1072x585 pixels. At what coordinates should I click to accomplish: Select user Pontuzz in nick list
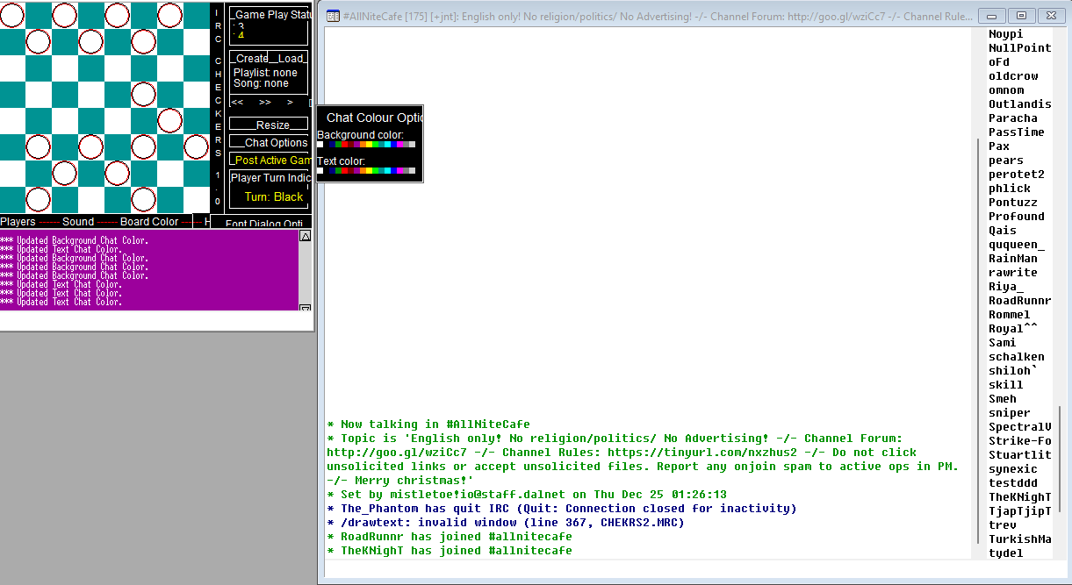(1013, 203)
